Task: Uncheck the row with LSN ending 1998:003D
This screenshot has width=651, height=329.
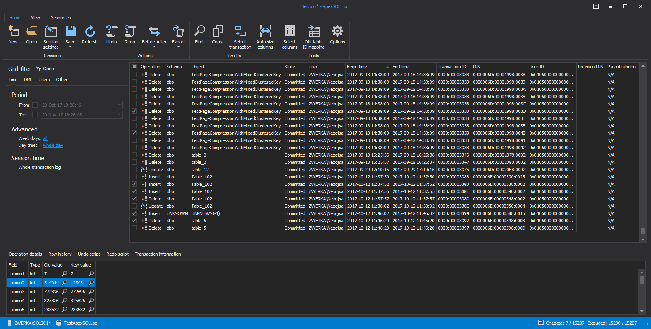Action: (134, 111)
